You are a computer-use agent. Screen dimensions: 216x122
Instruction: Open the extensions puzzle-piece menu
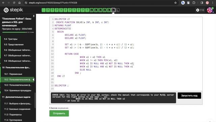(x=194, y=3)
